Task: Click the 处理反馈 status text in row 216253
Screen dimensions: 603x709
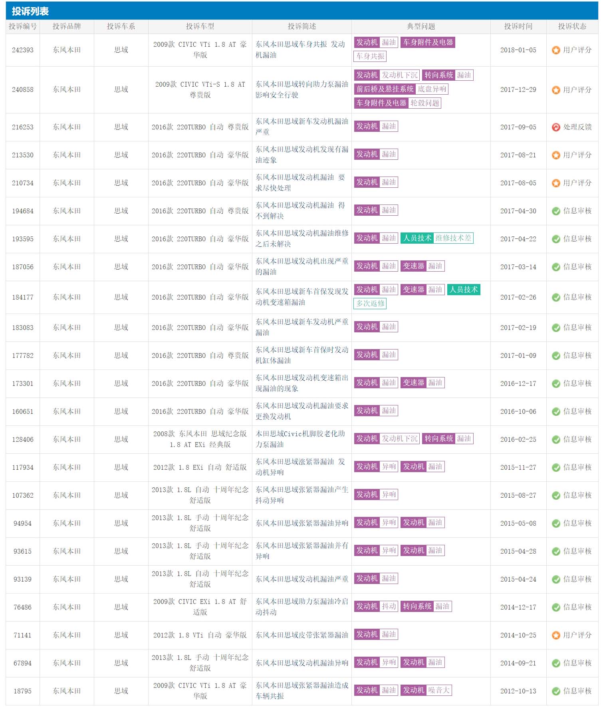Action: 577,127
